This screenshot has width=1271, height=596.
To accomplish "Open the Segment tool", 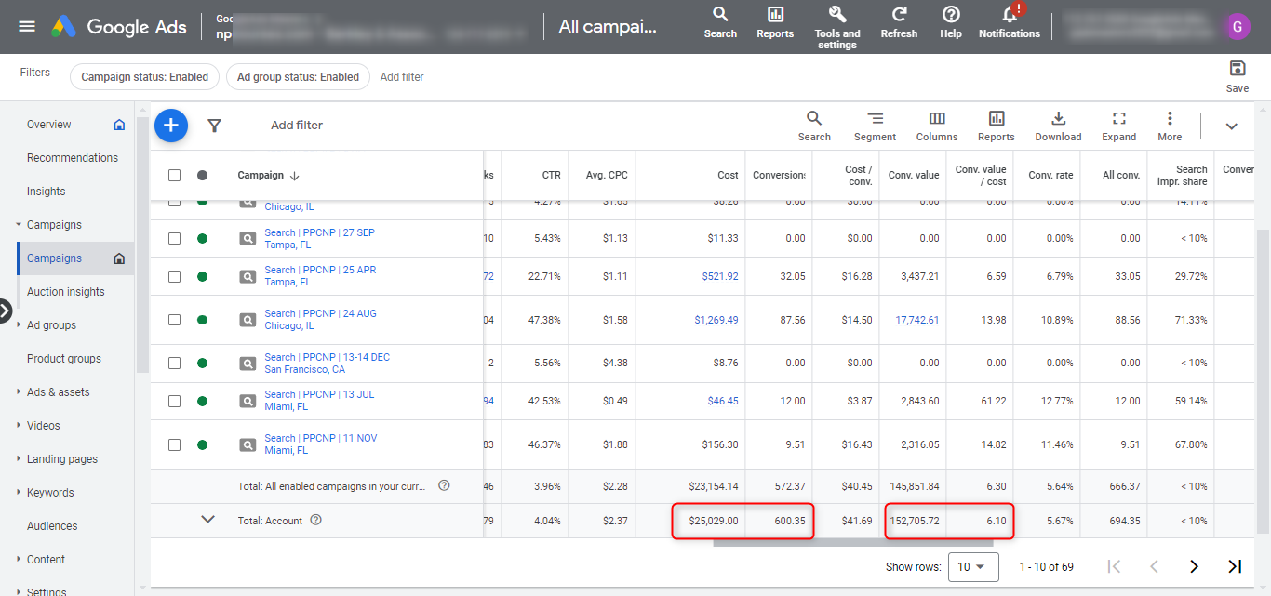I will click(875, 126).
